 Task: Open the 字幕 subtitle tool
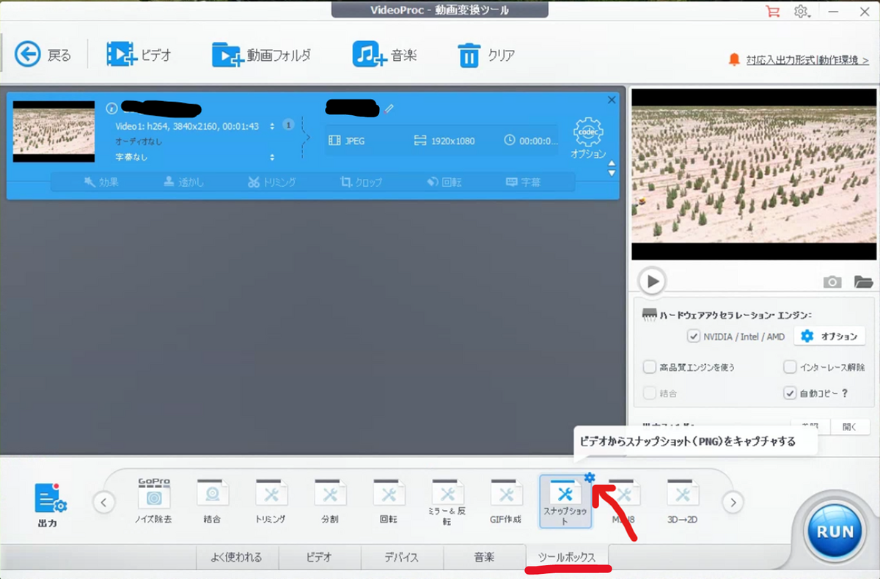click(524, 182)
